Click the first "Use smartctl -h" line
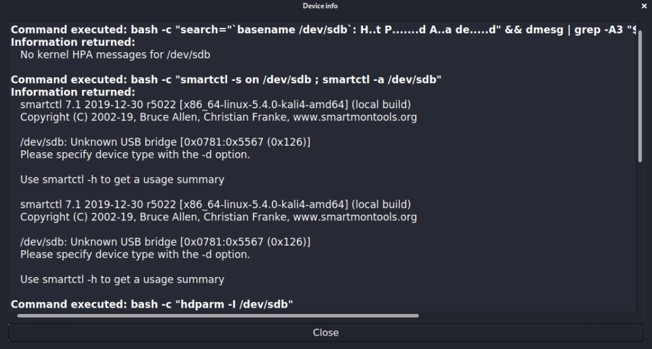Image resolution: width=652 pixels, height=349 pixels. click(122, 180)
